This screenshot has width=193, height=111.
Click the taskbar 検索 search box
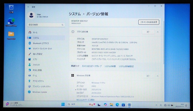pyautogui.click(x=81, y=104)
